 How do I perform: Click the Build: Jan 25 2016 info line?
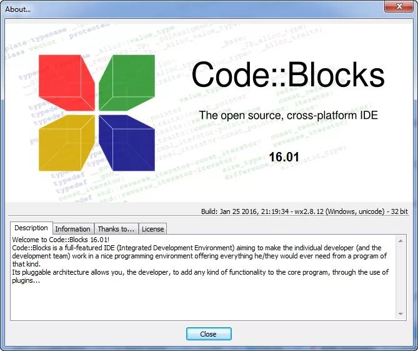click(x=304, y=211)
